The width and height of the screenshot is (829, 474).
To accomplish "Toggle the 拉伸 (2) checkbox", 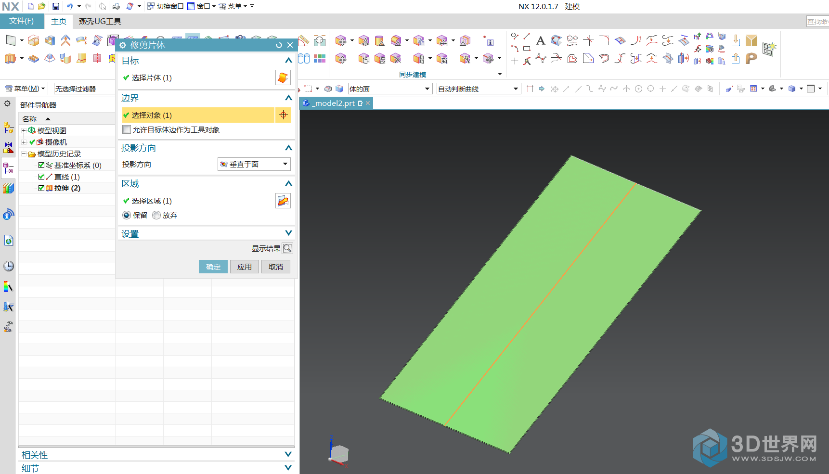I will pos(41,188).
